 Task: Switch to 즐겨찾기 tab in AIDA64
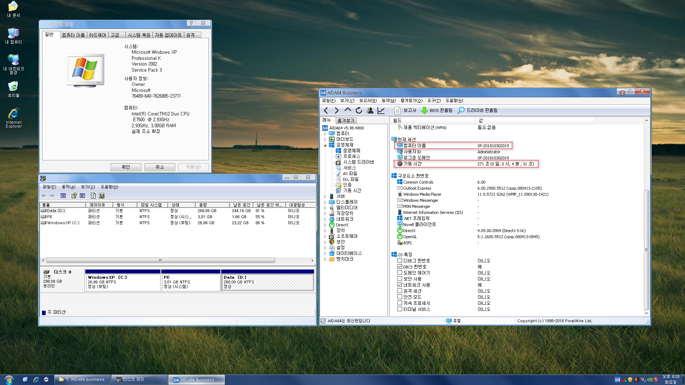(346, 121)
